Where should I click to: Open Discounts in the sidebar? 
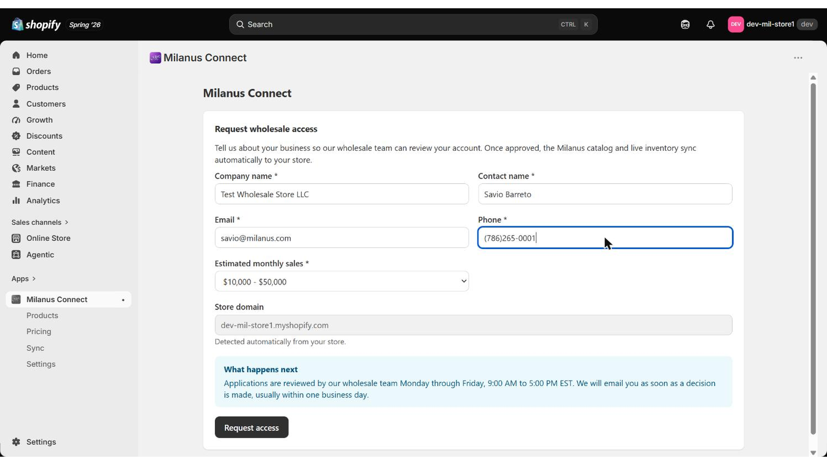coord(44,136)
